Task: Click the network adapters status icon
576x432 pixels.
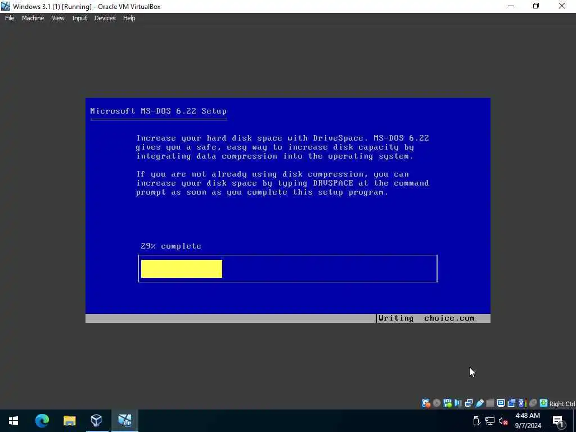Action: pos(469,403)
